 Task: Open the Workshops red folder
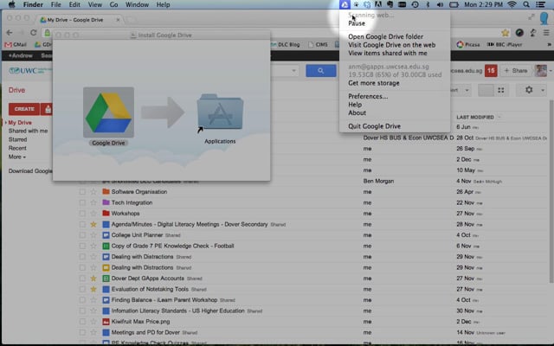click(x=126, y=214)
